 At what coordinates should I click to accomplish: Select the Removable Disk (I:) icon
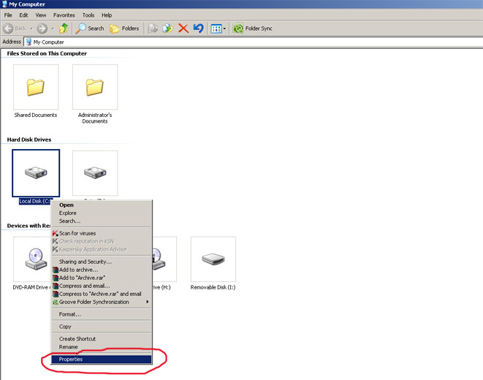(213, 259)
